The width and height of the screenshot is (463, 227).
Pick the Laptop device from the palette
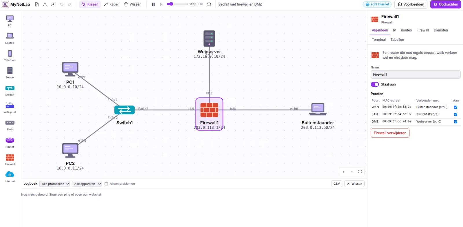(x=10, y=38)
